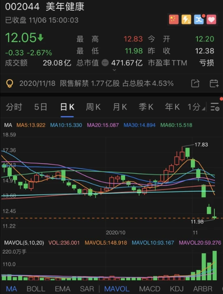The image size is (223, 294).
Task: Tap the 今开 value 12.20
Action: coord(204,39)
